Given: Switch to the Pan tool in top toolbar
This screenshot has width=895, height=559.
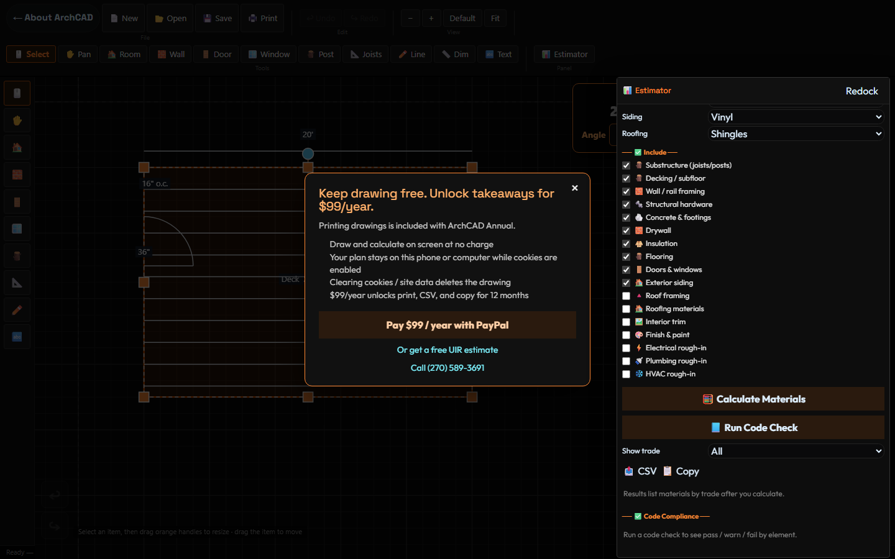Looking at the screenshot, I should [x=78, y=54].
